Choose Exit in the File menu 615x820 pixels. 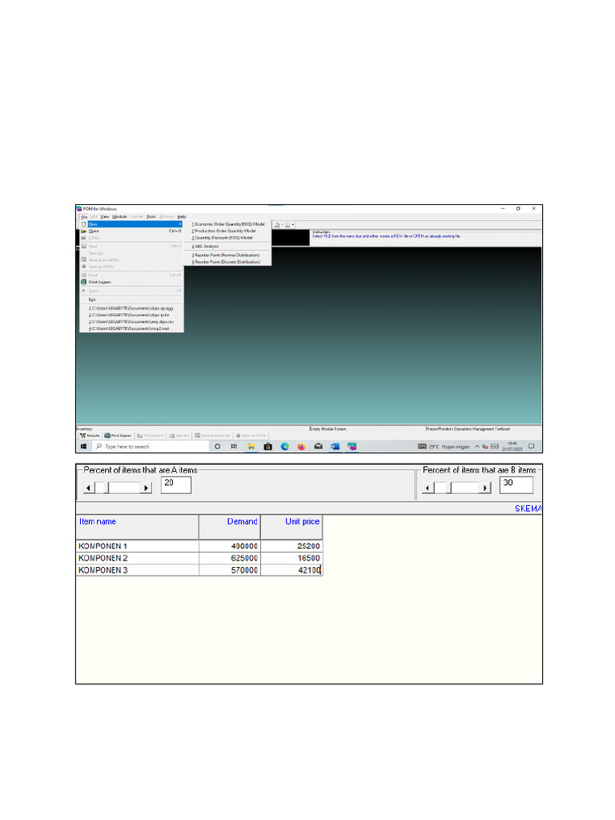pos(131,299)
